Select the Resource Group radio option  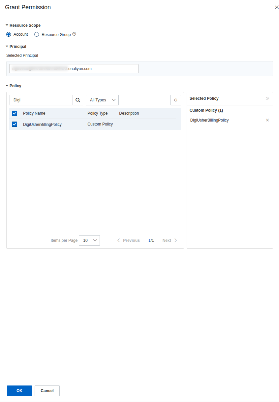point(37,34)
